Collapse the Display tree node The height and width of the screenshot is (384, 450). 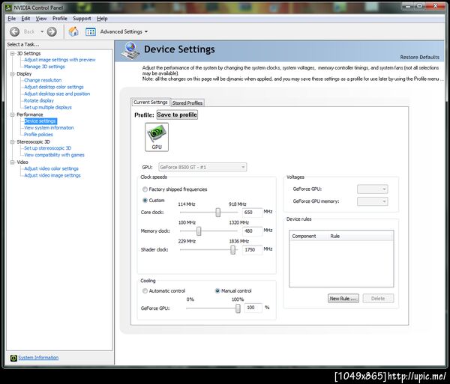(12, 74)
